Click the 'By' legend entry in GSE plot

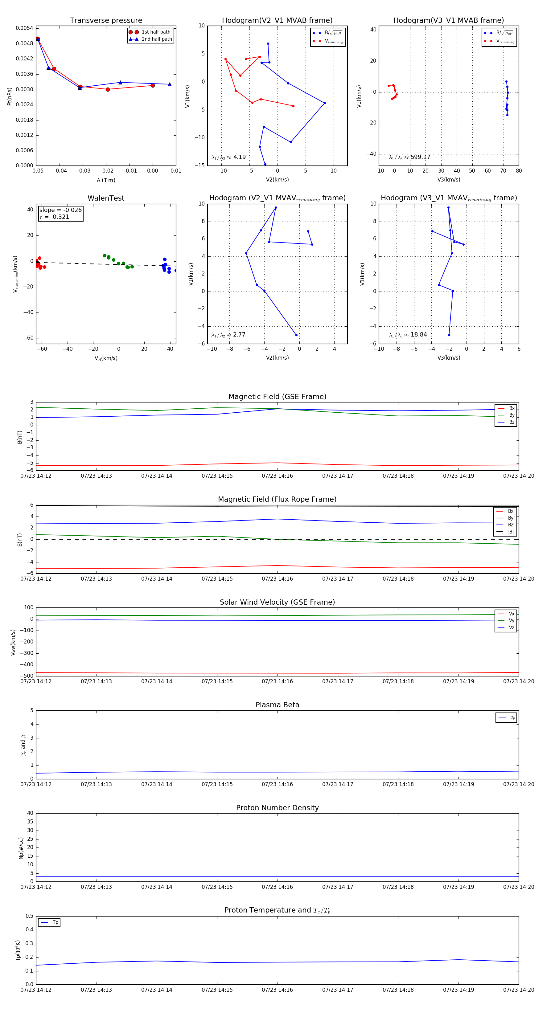[506, 415]
